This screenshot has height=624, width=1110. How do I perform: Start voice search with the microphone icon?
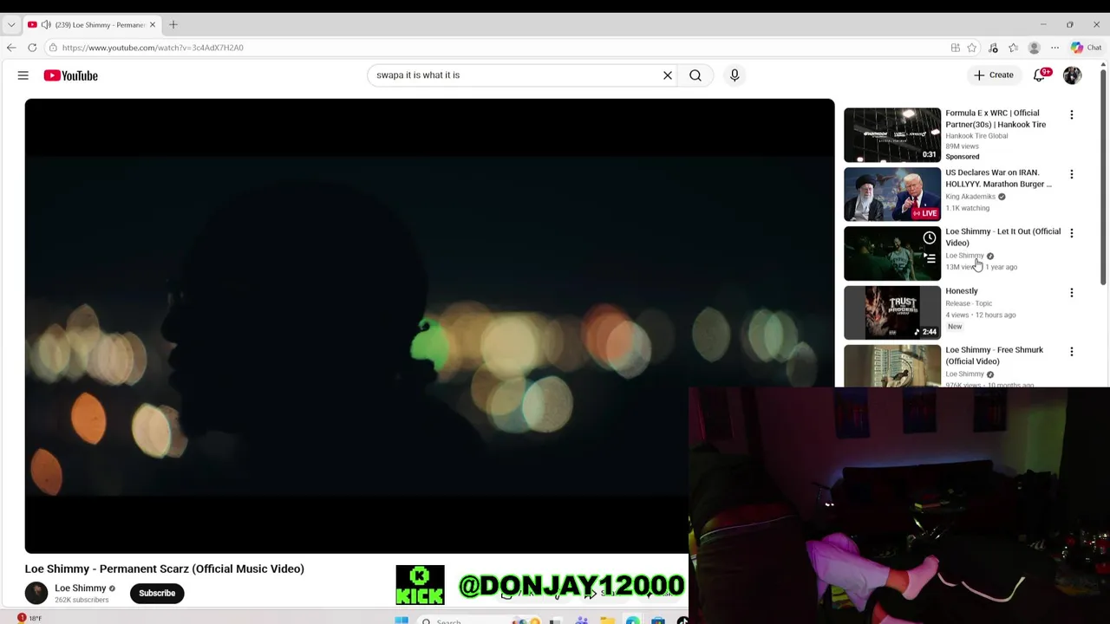coord(735,75)
